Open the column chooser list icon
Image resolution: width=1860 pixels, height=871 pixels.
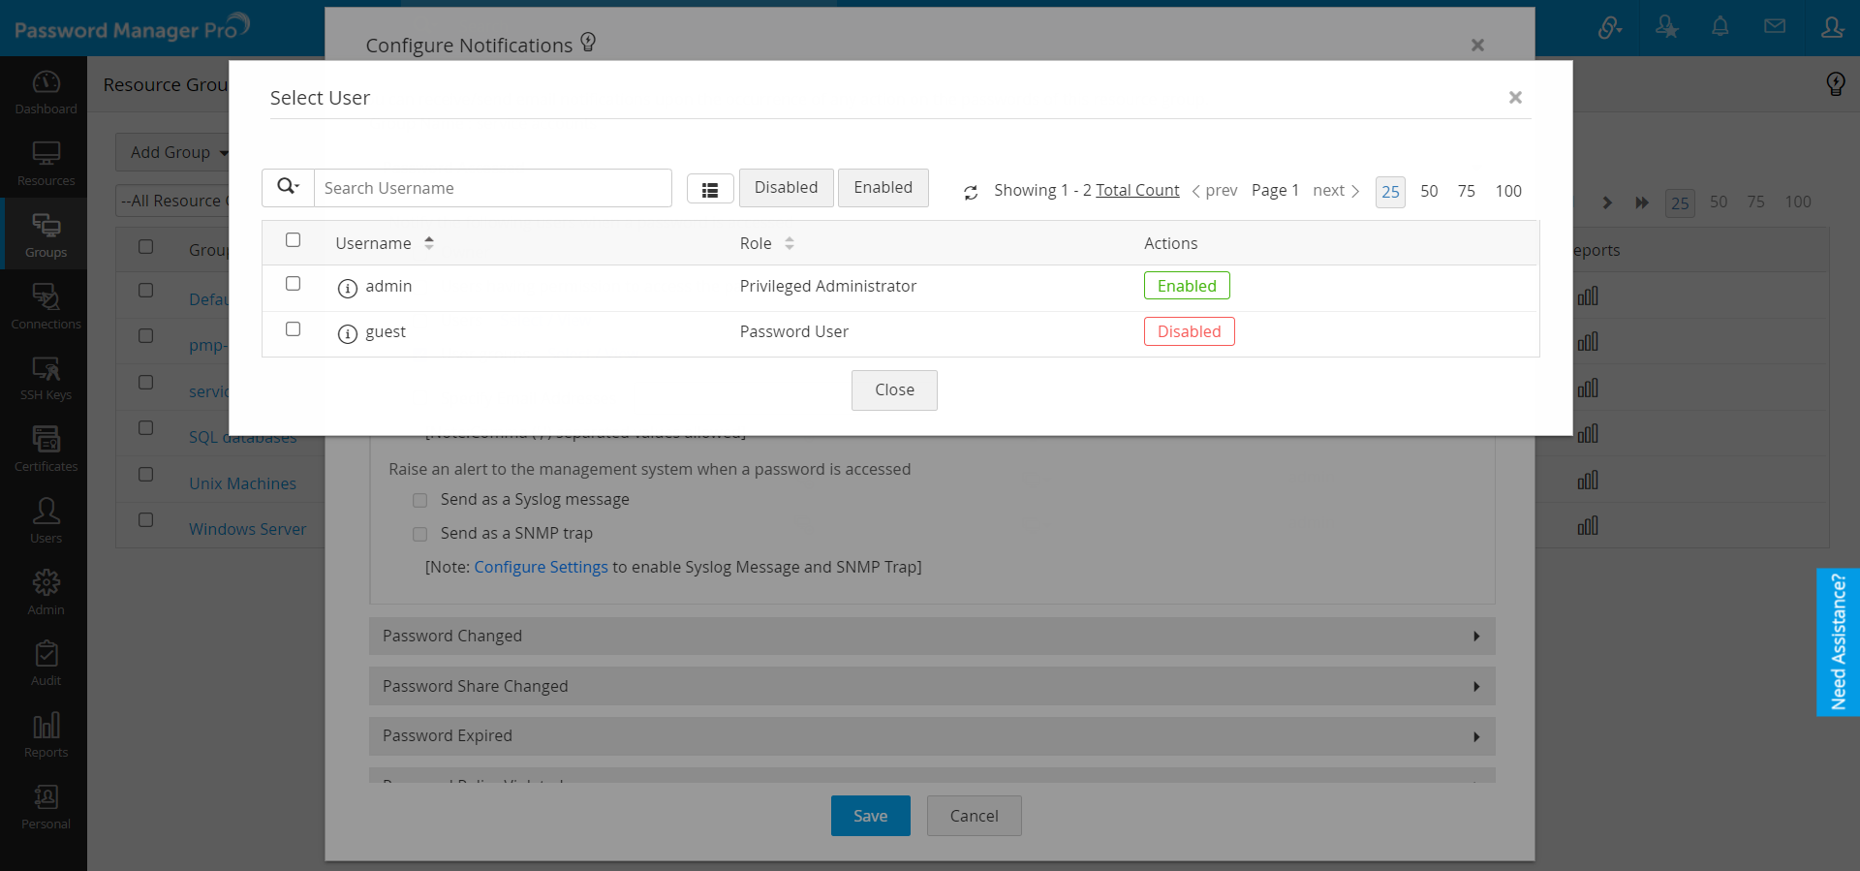(710, 189)
